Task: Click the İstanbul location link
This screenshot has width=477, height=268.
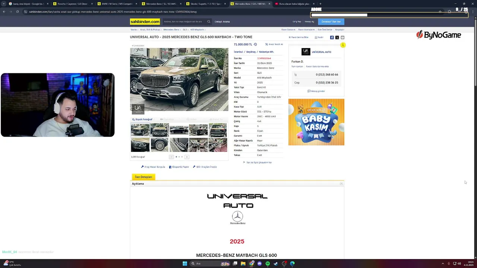Action: (238, 52)
